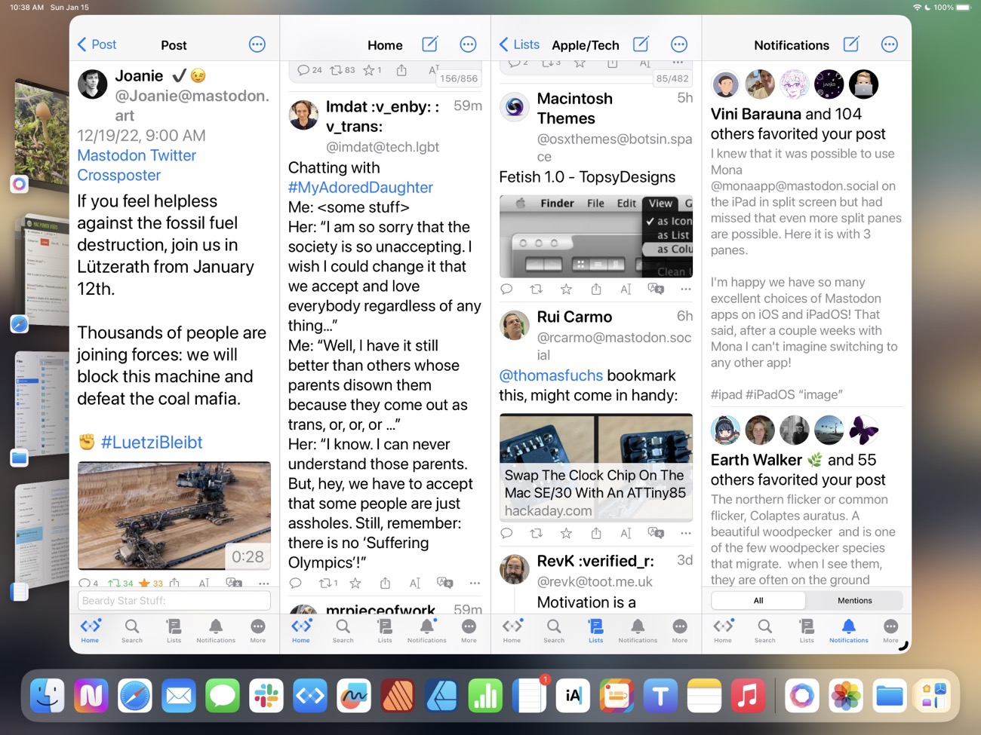Open Joanie's profile avatar
Screen dimensions: 981x735
click(93, 84)
